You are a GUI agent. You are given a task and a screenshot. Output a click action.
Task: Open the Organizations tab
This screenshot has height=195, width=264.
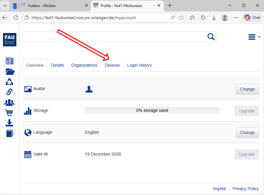pos(84,65)
